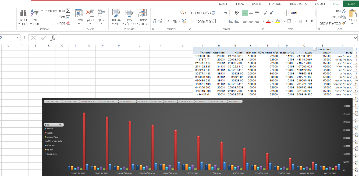Click the Copy (העתק) icon

(x=344, y=17)
